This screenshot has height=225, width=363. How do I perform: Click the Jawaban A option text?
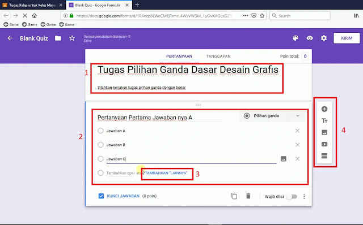pos(116,131)
